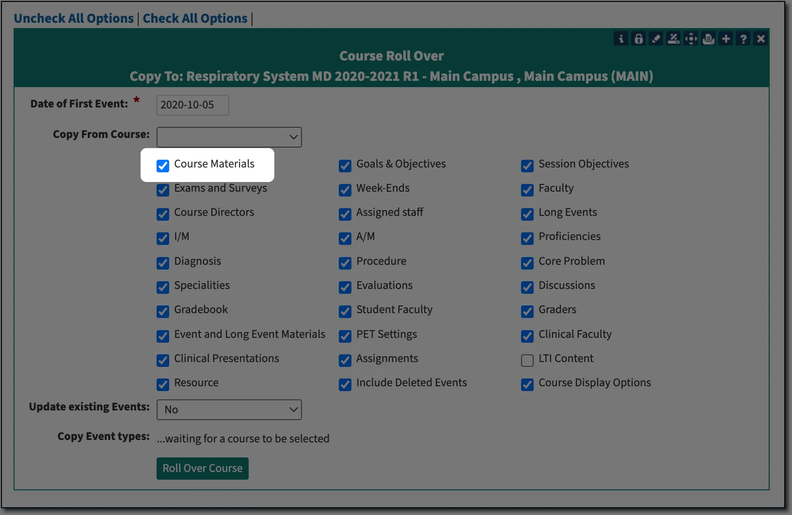Uncheck the Gradebook checkbox

[163, 311]
